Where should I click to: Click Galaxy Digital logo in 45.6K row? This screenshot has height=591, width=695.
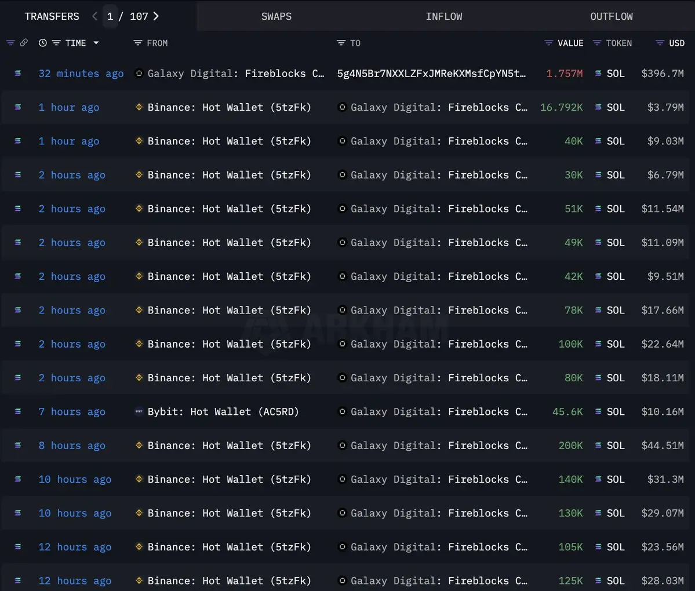(x=342, y=411)
